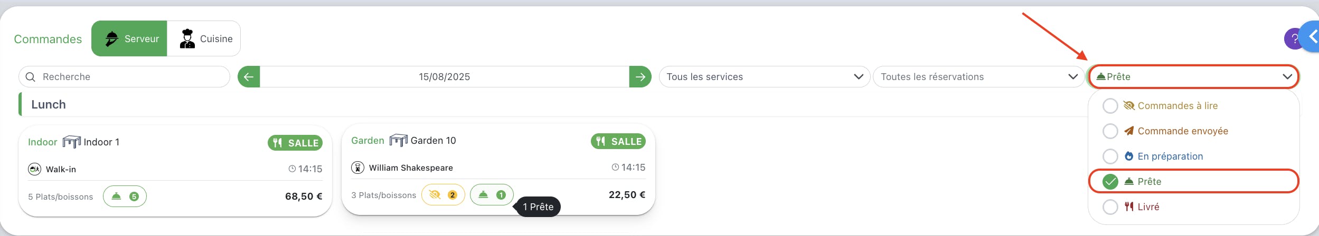The height and width of the screenshot is (236, 1319).
Task: Expand the Tous les services dropdown
Action: tap(764, 77)
